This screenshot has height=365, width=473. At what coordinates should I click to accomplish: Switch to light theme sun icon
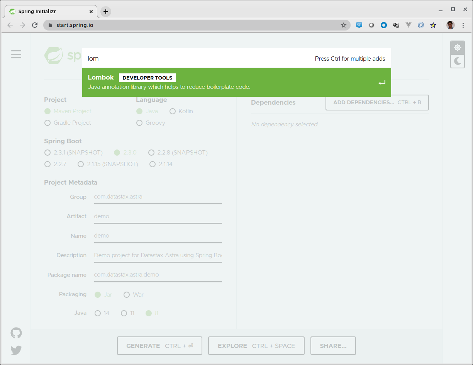458,48
